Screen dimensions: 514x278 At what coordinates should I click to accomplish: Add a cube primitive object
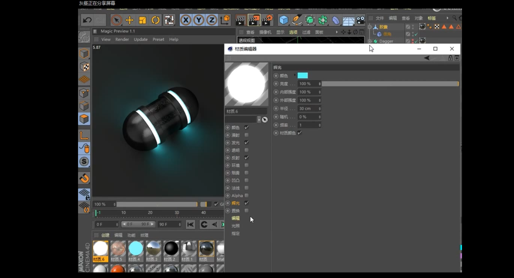(x=284, y=20)
